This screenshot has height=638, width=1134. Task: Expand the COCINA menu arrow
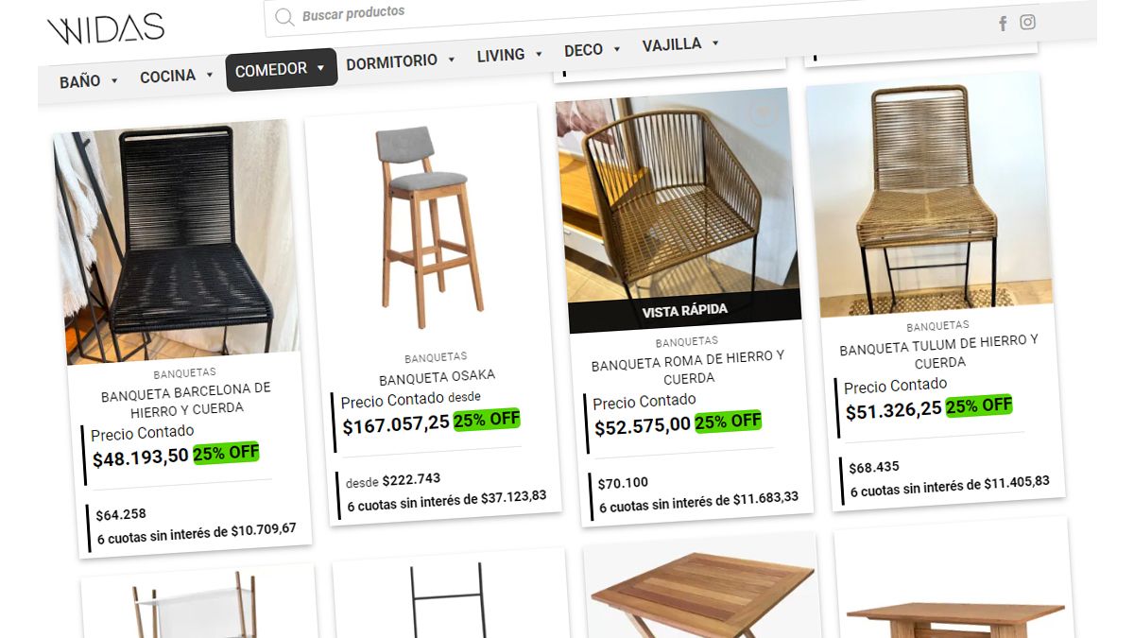coord(209,75)
